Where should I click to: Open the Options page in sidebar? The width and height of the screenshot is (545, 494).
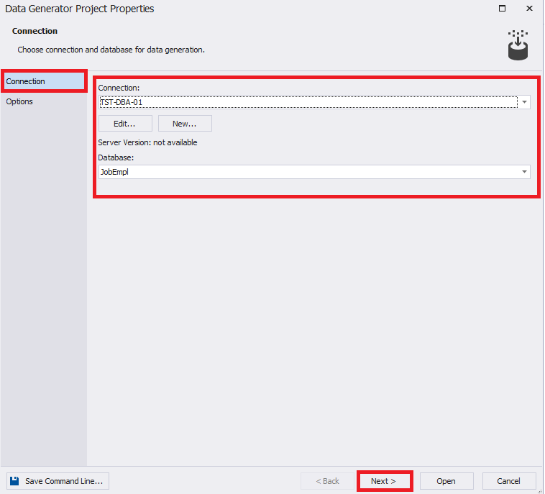19,101
